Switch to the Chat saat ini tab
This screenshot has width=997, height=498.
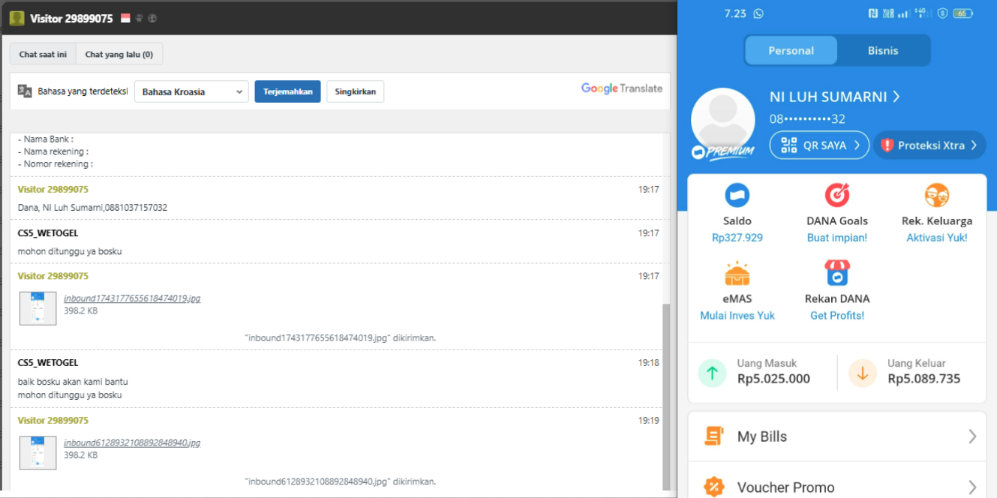tap(43, 54)
